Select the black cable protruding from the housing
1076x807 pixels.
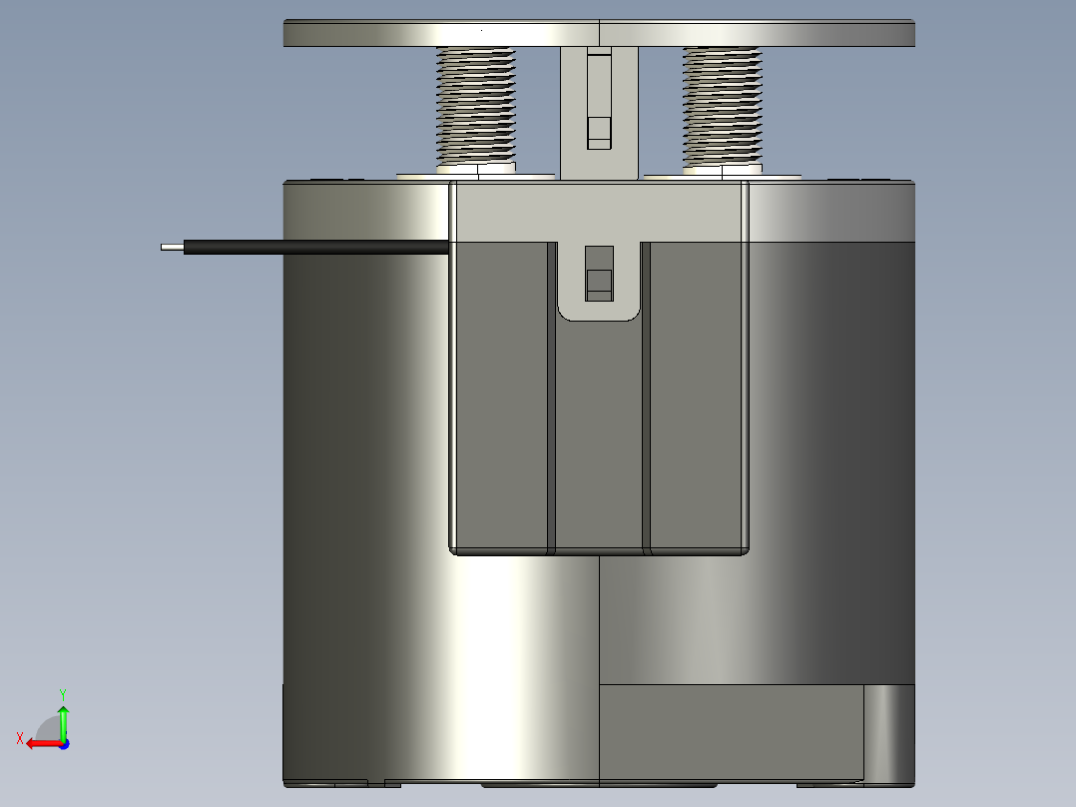point(315,248)
